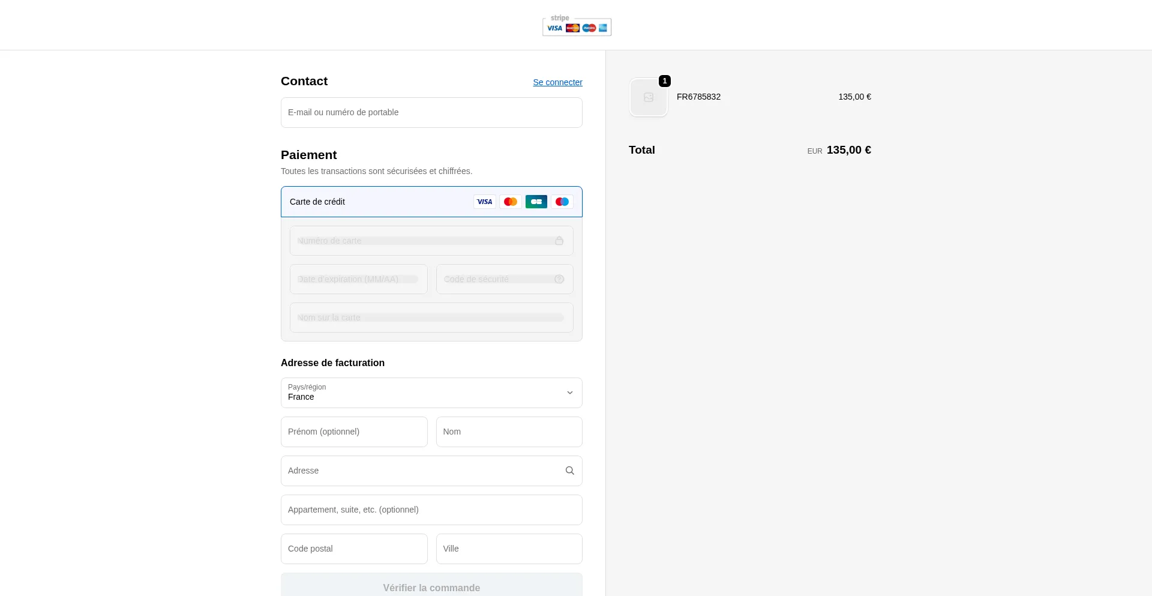Click the security code help icon
1152x596 pixels.
point(559,279)
